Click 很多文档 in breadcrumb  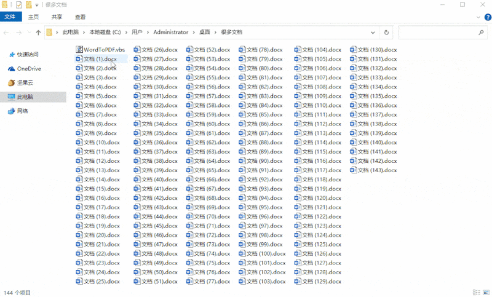coord(232,33)
